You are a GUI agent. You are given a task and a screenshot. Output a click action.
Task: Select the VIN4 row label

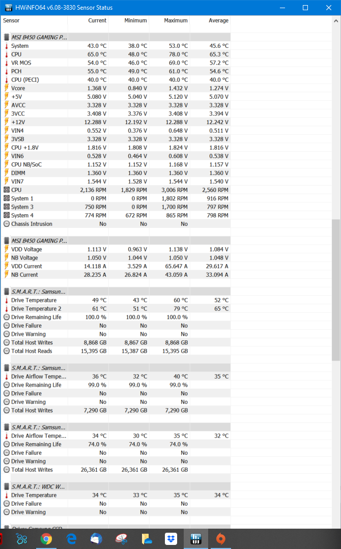click(17, 131)
